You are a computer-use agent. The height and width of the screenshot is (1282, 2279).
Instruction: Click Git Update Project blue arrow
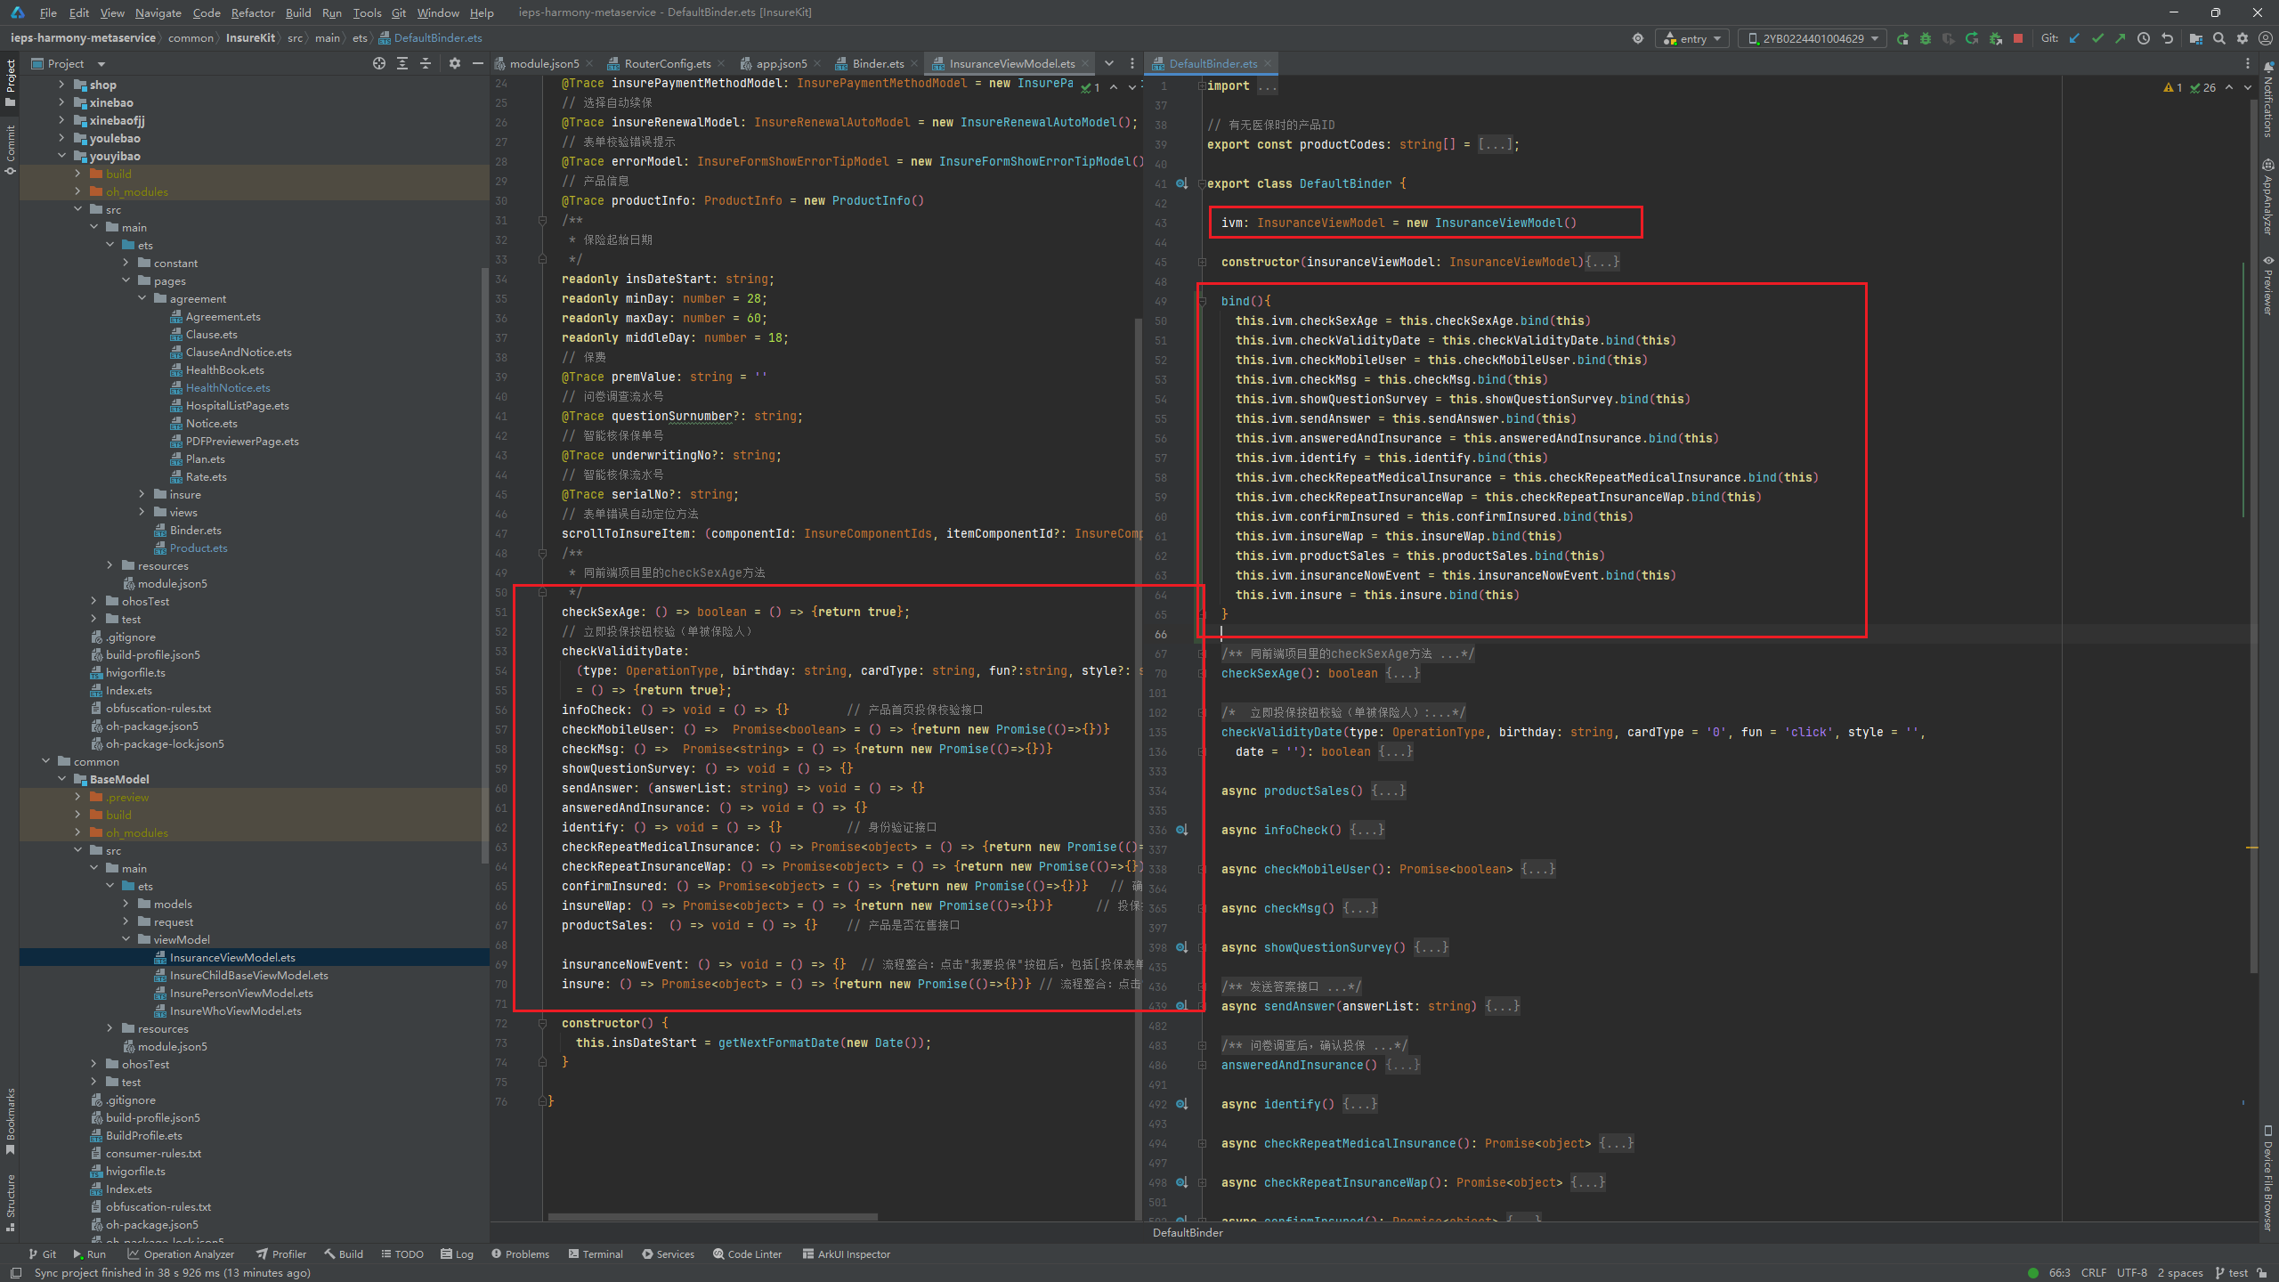(2074, 38)
